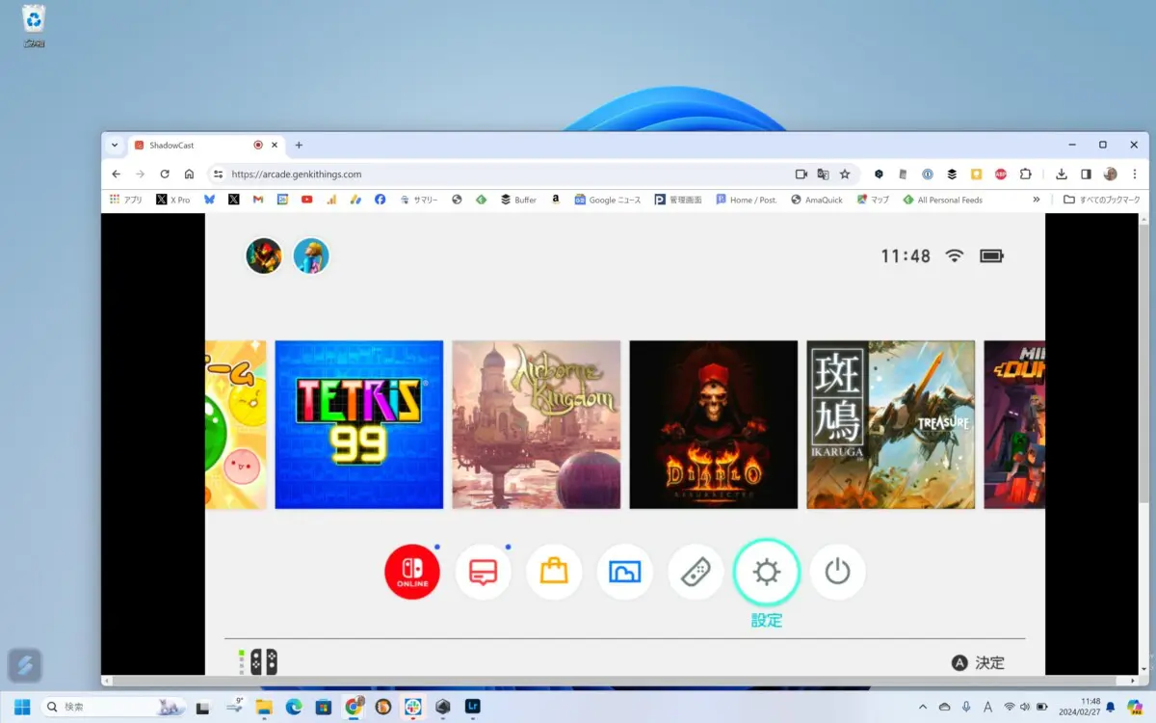Click the taskbar search box
1156x723 pixels.
click(x=116, y=707)
